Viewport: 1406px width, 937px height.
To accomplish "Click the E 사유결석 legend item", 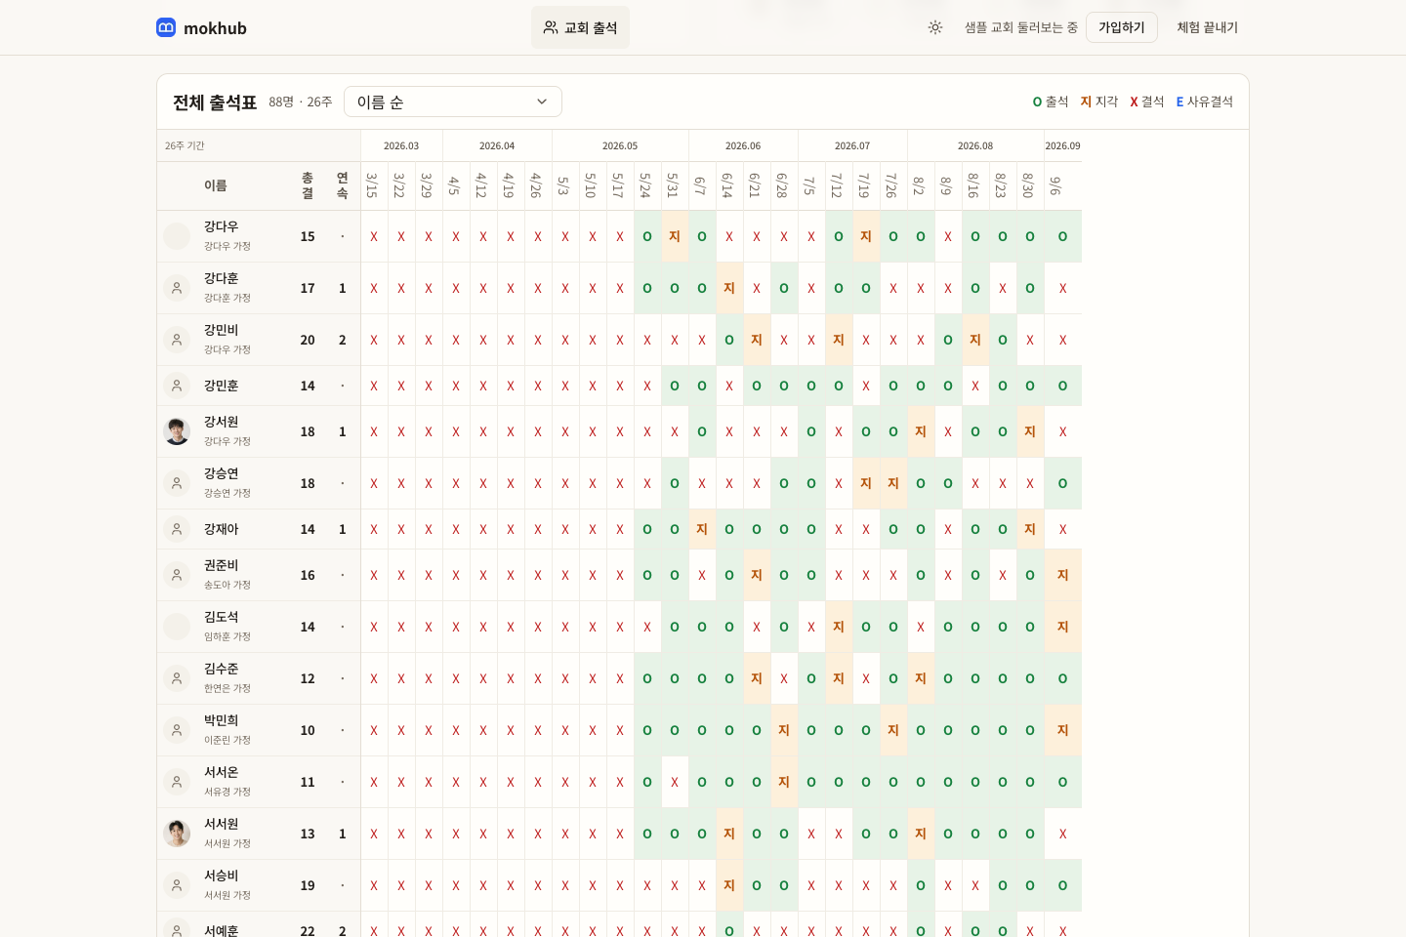I will pos(1205,102).
